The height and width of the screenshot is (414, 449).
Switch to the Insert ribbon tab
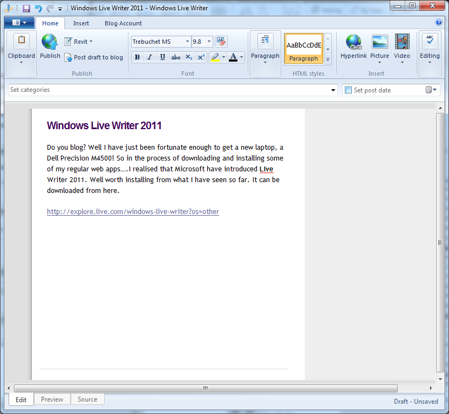tap(81, 23)
